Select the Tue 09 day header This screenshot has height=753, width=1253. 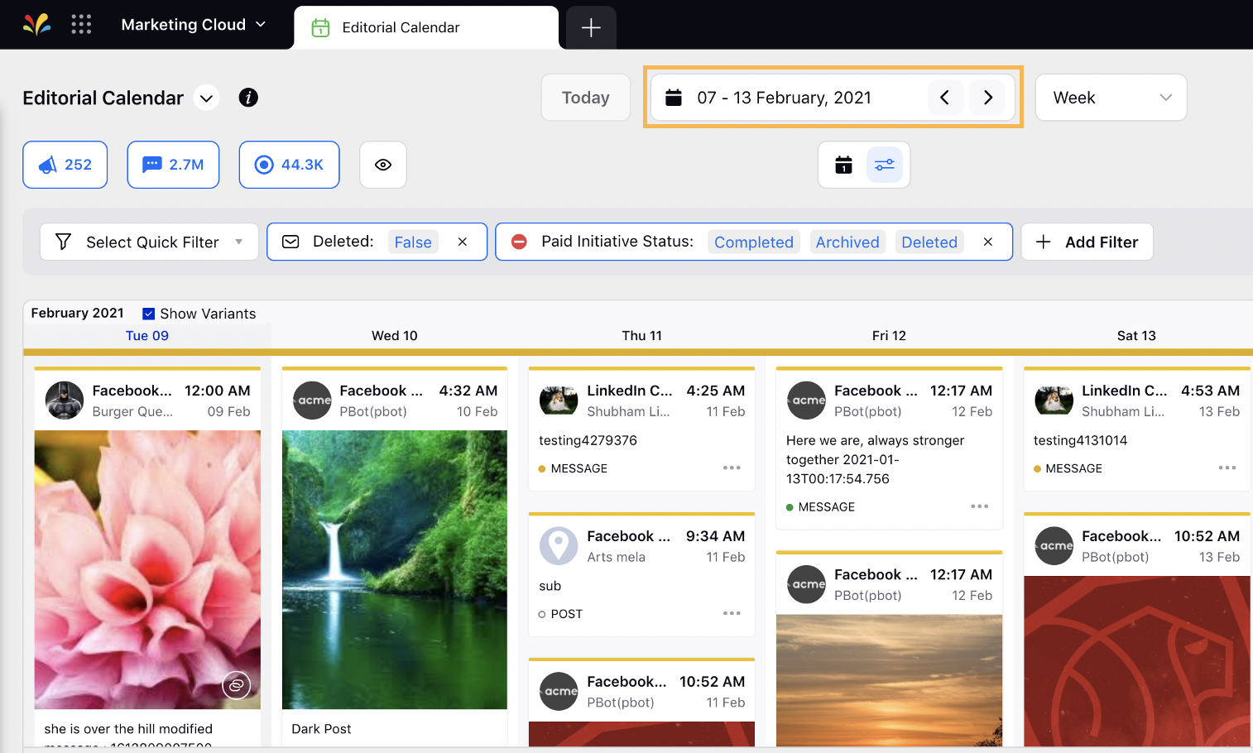tap(147, 335)
